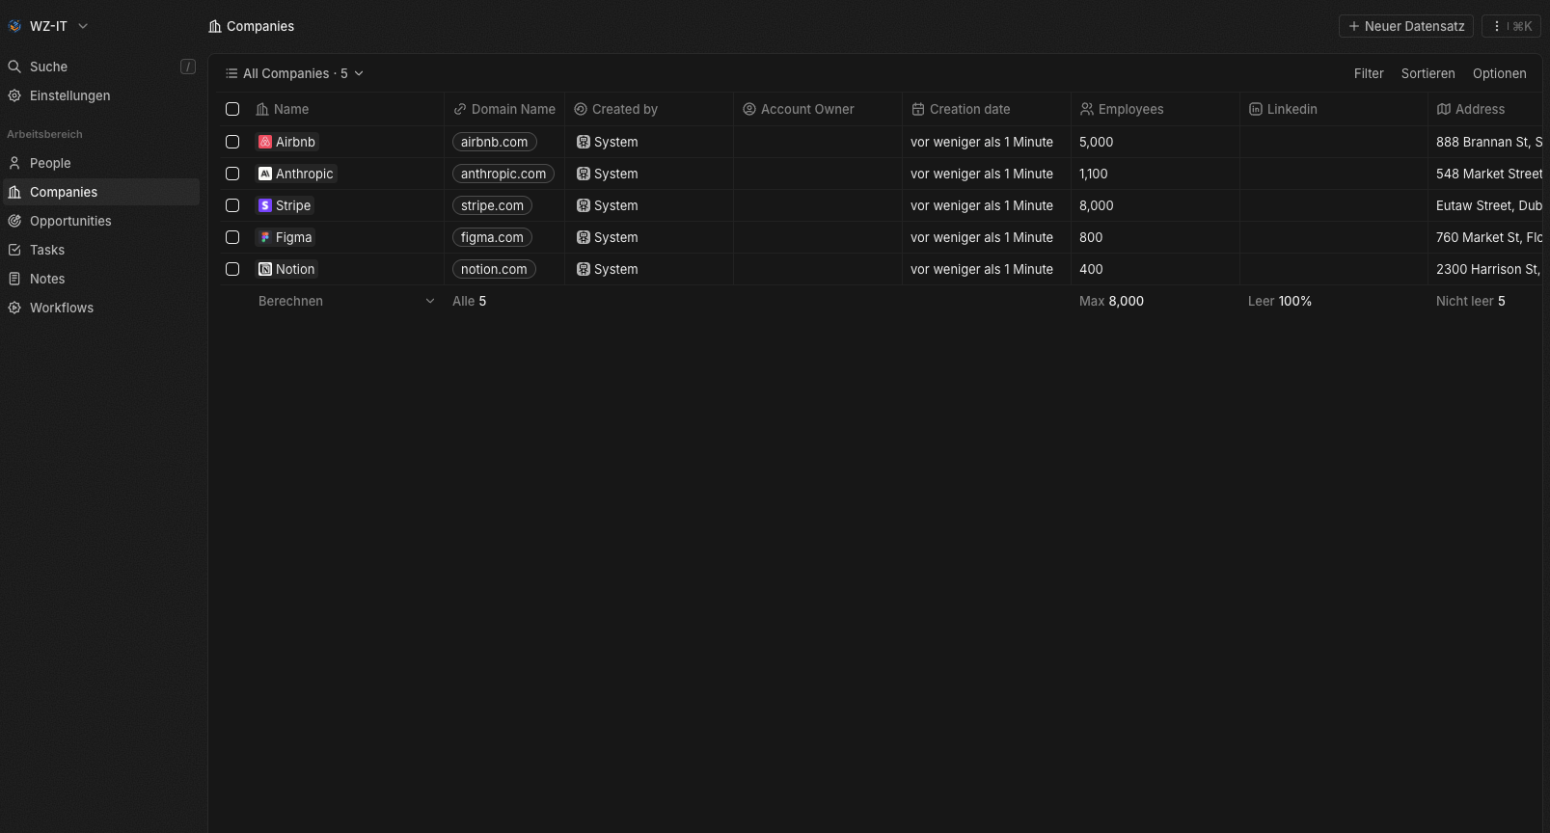Click the list icon beside All Companies
1550x833 pixels.
click(231, 73)
